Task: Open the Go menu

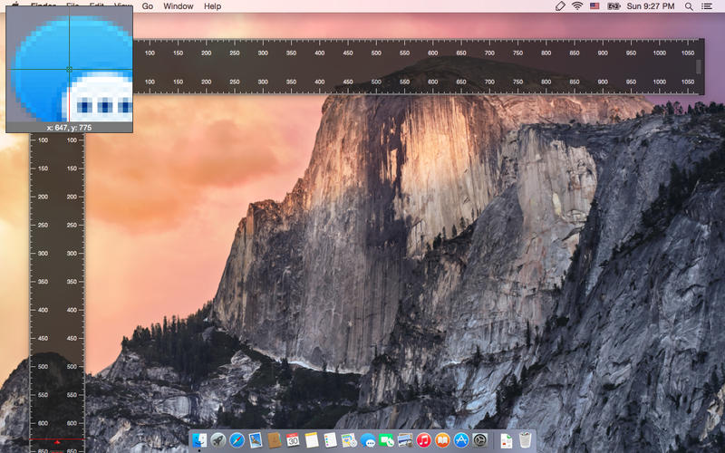Action: point(148,6)
